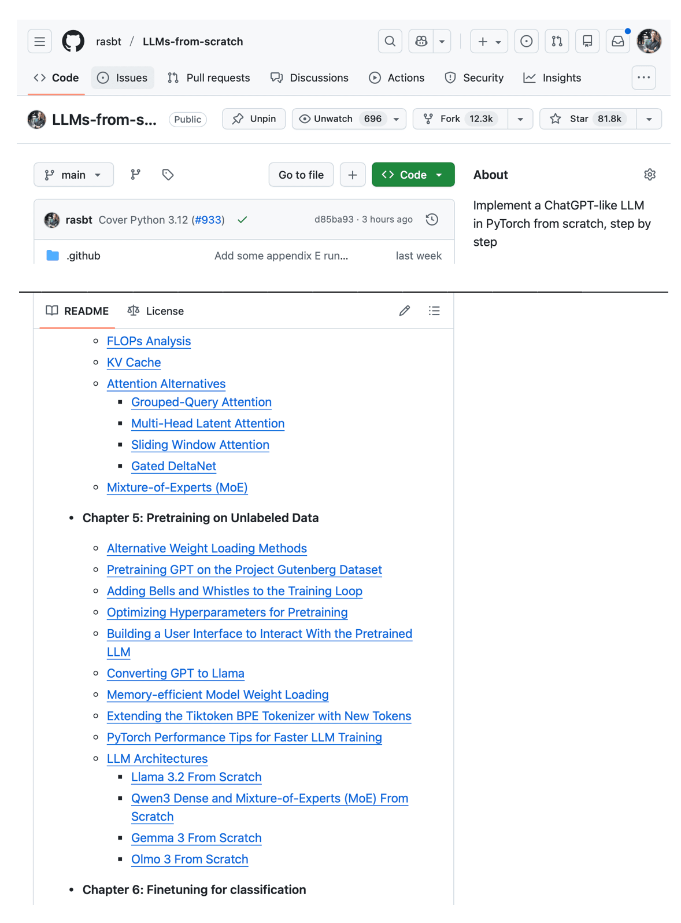Open the hamburger navigation menu
The image size is (681, 923).
click(x=39, y=42)
